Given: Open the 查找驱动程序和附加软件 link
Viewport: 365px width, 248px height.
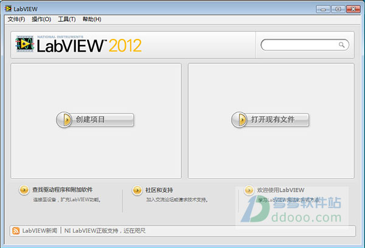Looking at the screenshot, I should (x=63, y=190).
